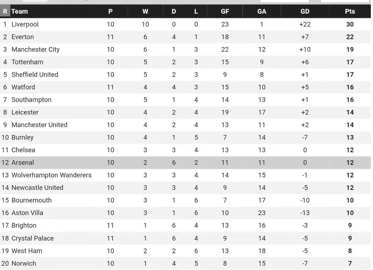Viewport: 373px width, 270px height.
Task: Sort by the L (losses) column header
Action: coord(196,12)
